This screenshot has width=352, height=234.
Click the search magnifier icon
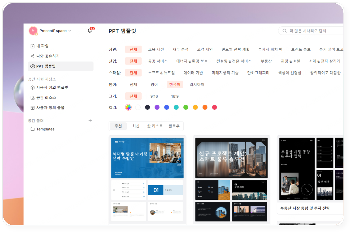(x=284, y=31)
